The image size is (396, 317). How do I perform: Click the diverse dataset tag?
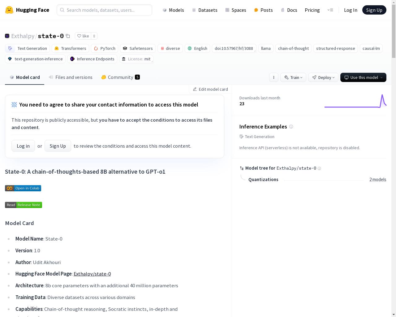click(x=170, y=48)
